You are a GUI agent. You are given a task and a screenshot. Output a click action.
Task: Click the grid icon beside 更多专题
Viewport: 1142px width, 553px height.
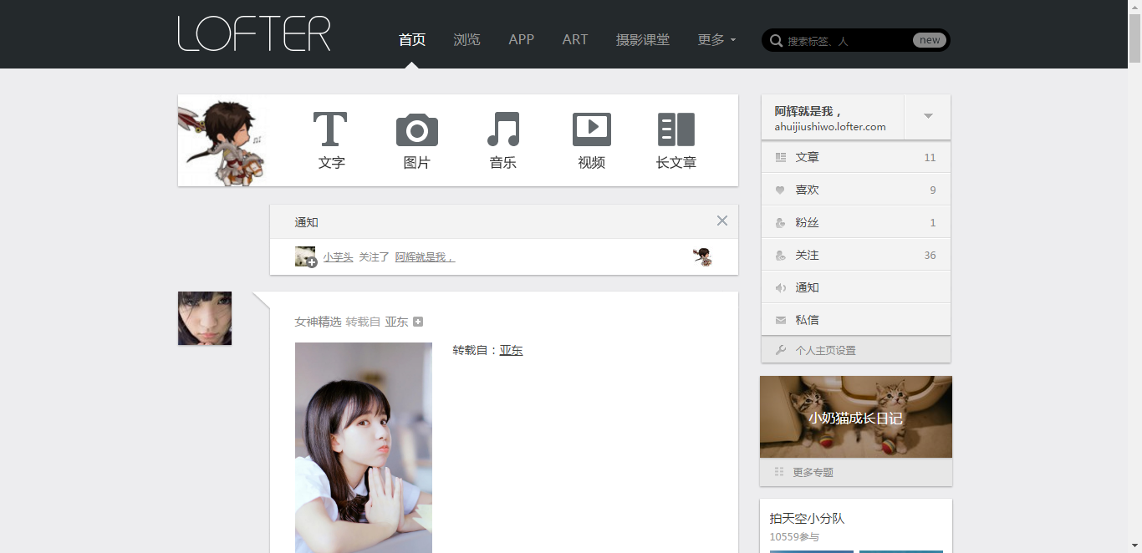tap(779, 472)
